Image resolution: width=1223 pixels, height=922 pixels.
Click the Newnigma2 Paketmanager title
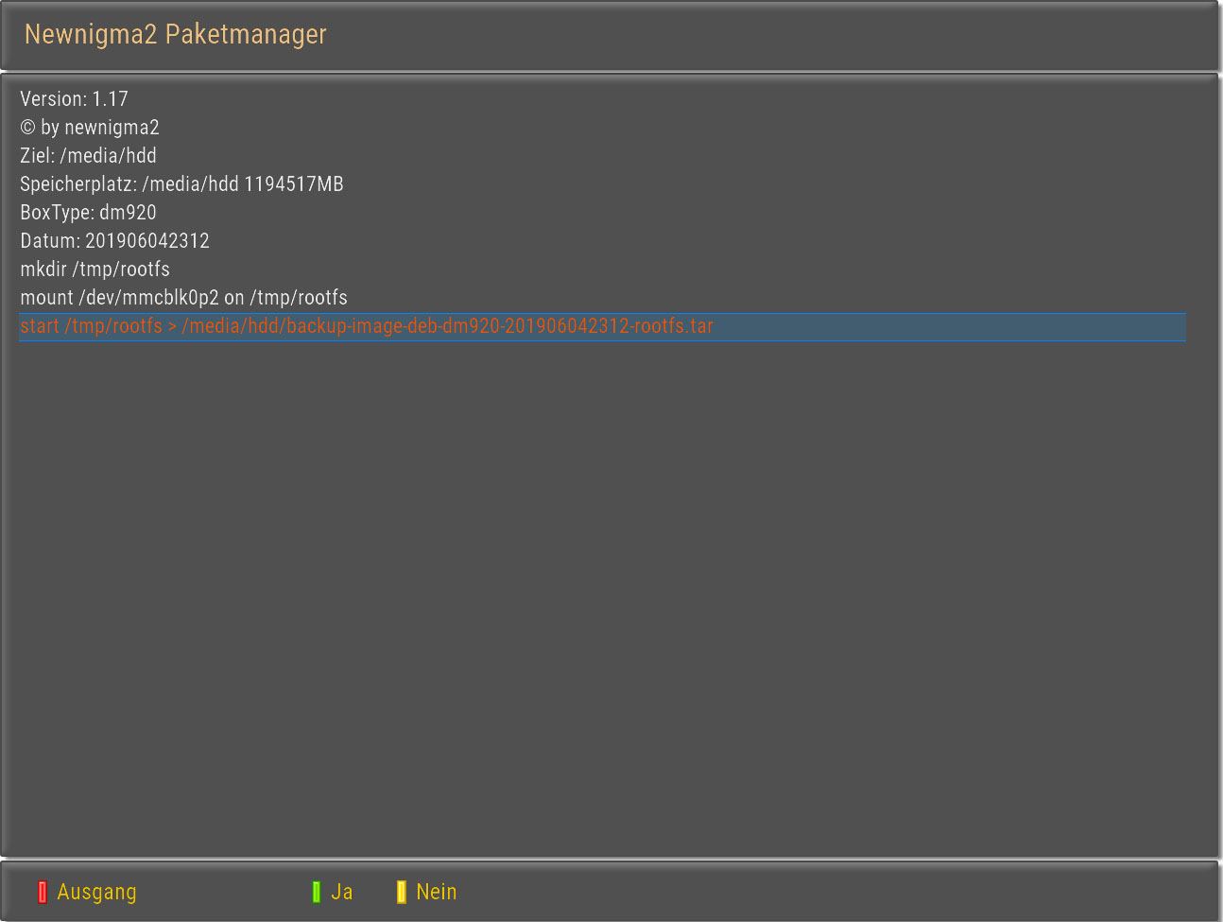pos(175,35)
